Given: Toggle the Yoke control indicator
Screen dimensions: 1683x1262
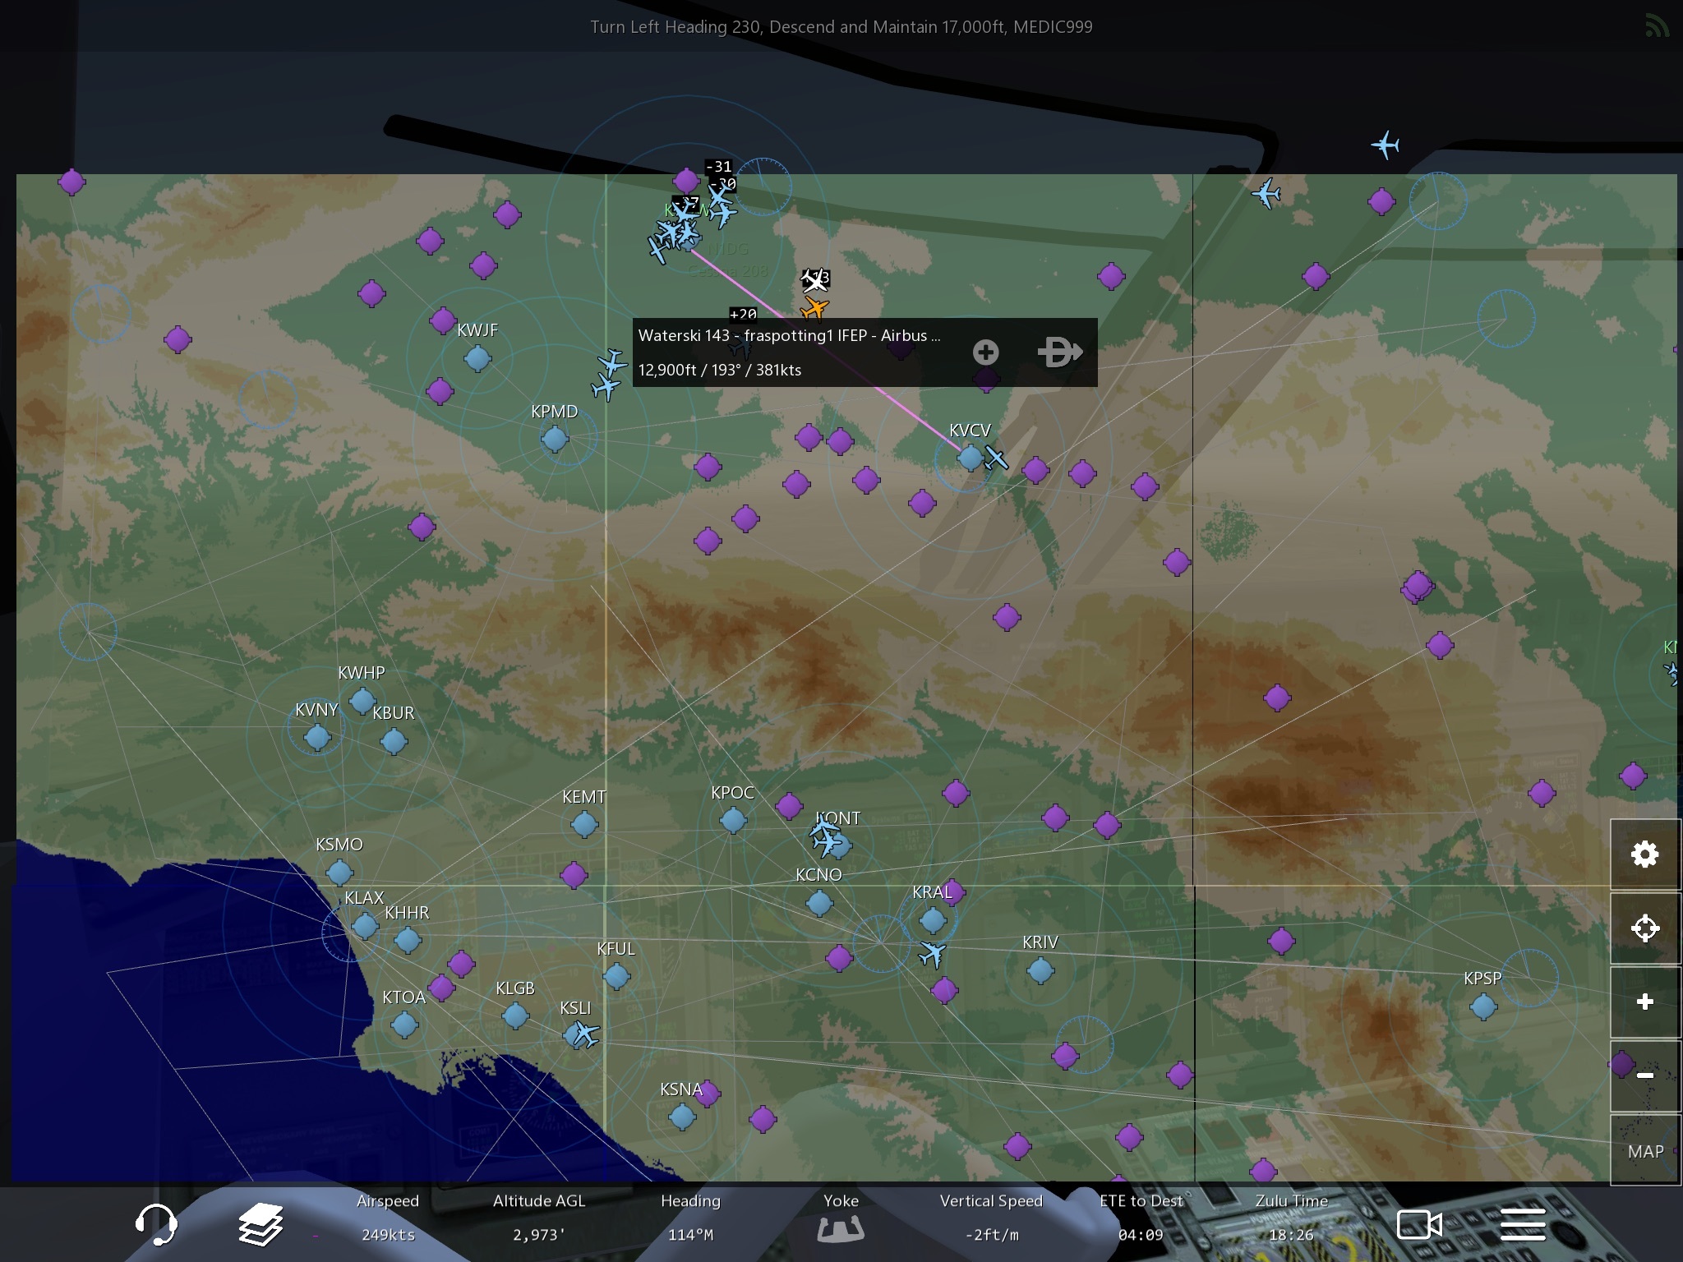Looking at the screenshot, I should pos(841,1228).
